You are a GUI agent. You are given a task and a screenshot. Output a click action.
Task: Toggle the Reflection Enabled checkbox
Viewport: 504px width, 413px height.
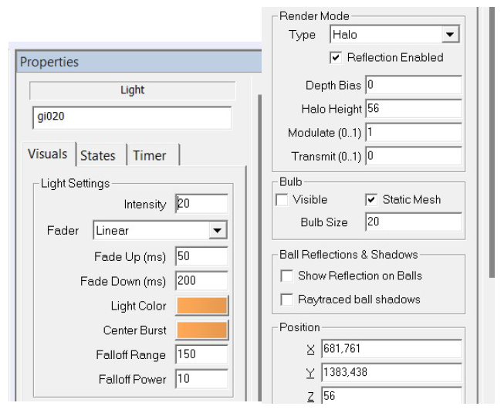[336, 58]
